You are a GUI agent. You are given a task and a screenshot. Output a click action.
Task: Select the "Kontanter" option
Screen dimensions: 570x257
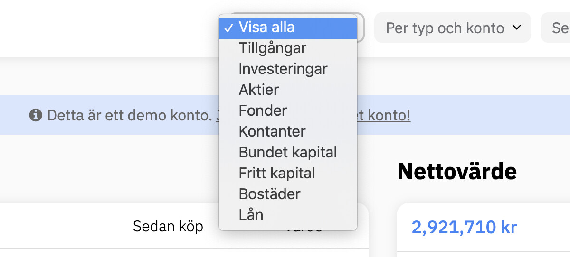[272, 131]
